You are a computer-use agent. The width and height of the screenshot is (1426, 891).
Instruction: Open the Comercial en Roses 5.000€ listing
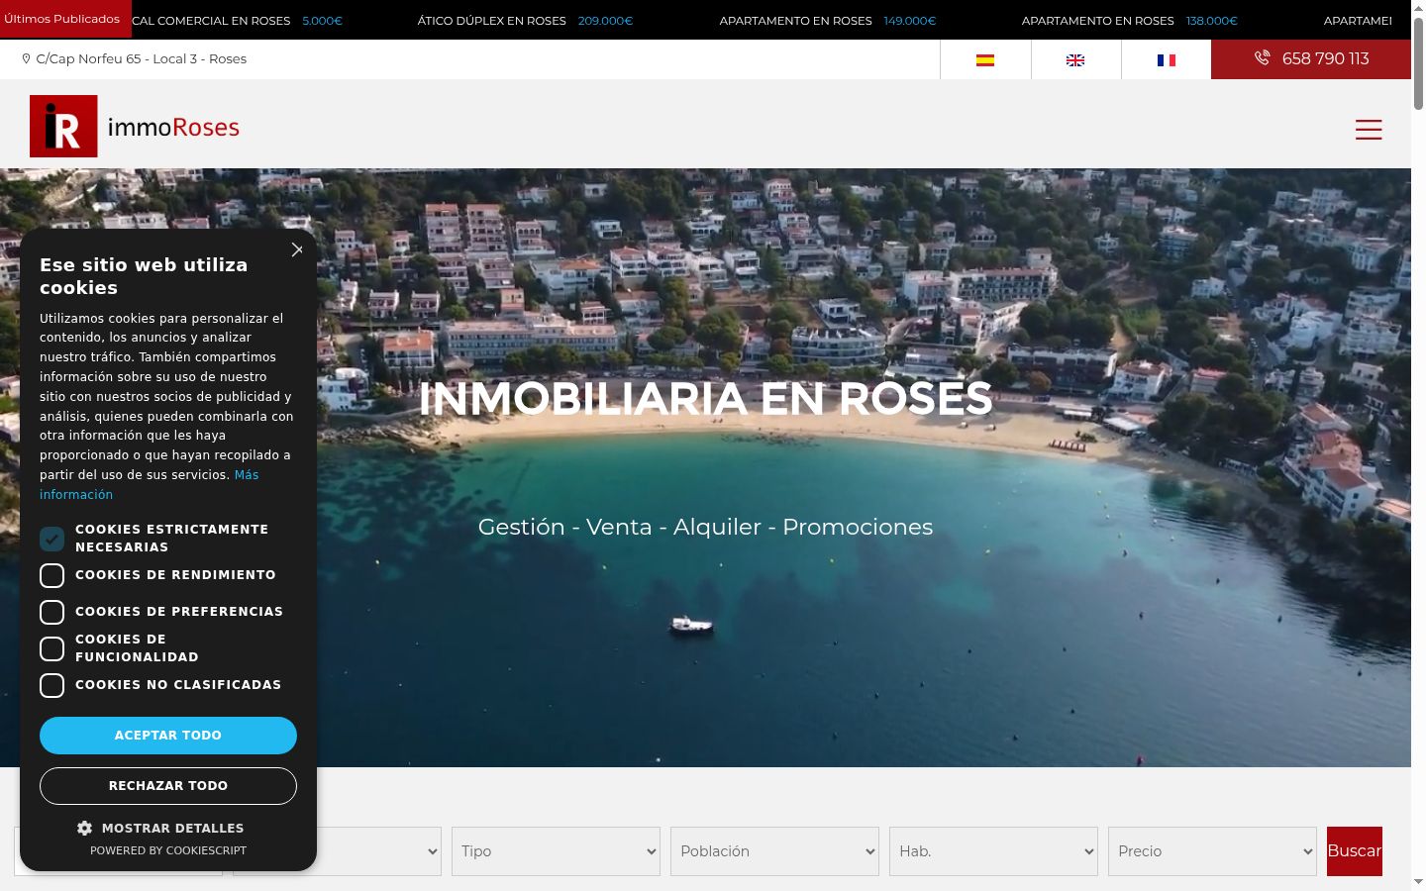tap(237, 21)
